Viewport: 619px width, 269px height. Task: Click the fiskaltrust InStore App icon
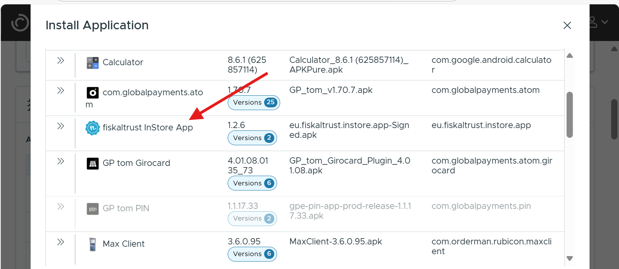[93, 128]
